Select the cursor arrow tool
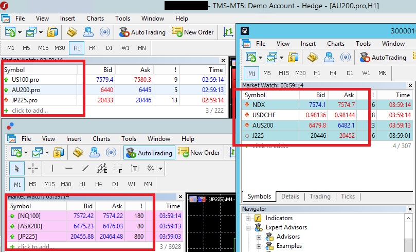Viewport: 416px width, 252px height. 17,169
